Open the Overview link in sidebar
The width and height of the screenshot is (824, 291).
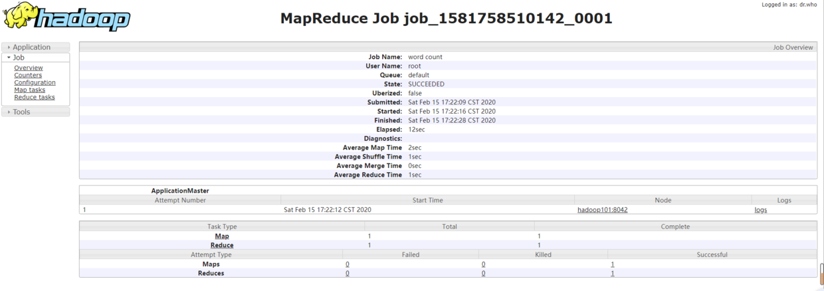click(29, 68)
